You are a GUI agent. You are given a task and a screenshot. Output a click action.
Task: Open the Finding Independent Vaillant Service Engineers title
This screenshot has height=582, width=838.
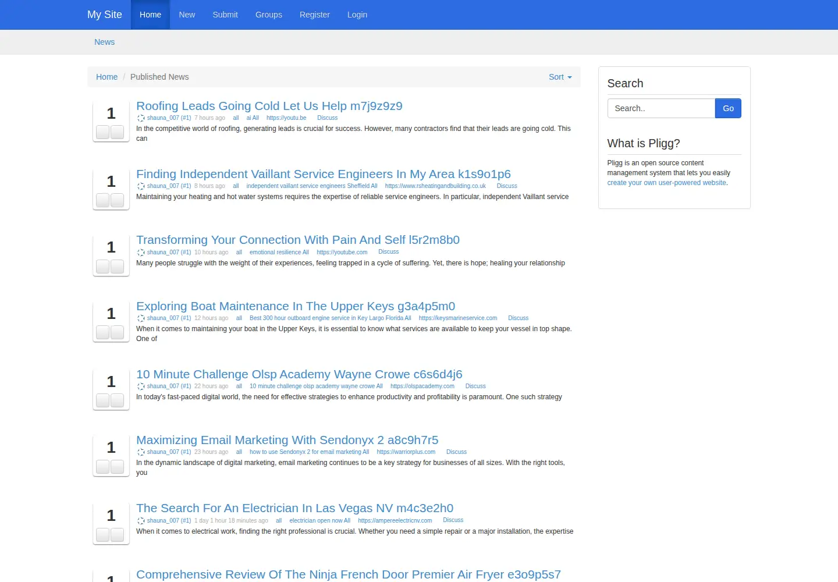[x=324, y=174]
